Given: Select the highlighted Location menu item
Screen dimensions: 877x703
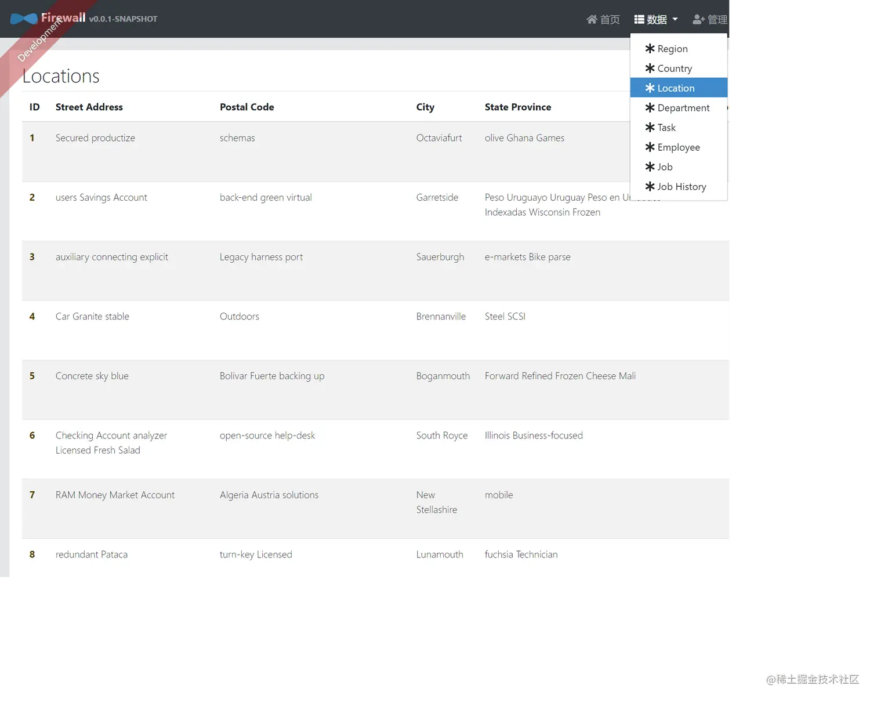Looking at the screenshot, I should 679,88.
